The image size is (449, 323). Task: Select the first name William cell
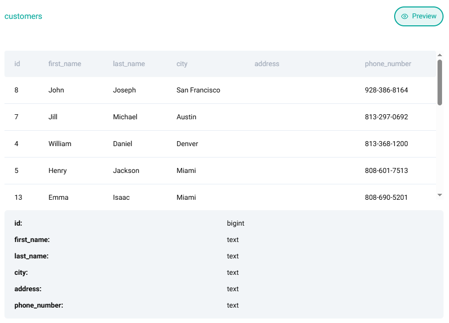[60, 144]
